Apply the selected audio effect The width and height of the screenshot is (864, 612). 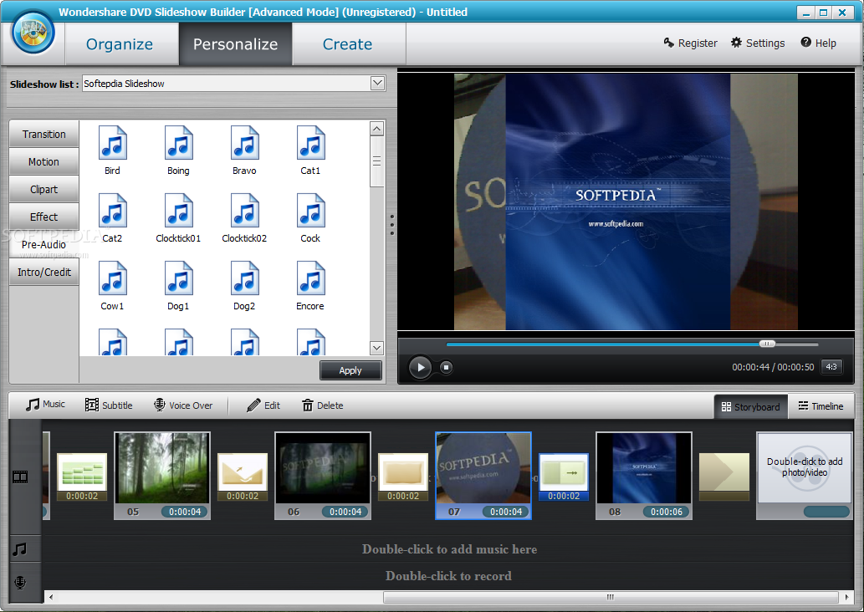350,370
